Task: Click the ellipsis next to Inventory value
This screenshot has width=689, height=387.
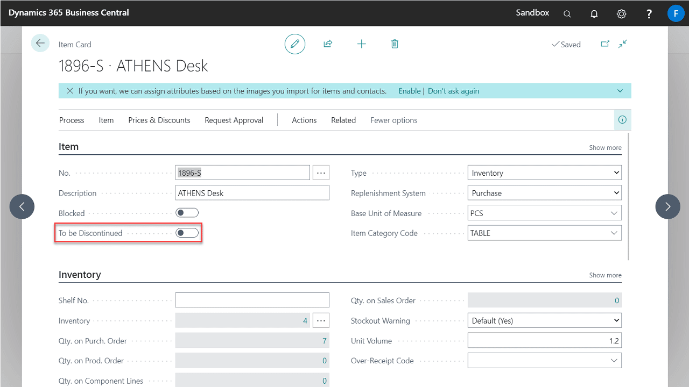Action: 321,320
